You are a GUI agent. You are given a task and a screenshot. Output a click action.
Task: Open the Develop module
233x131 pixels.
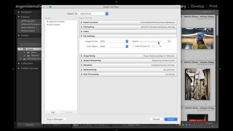pos(197,6)
